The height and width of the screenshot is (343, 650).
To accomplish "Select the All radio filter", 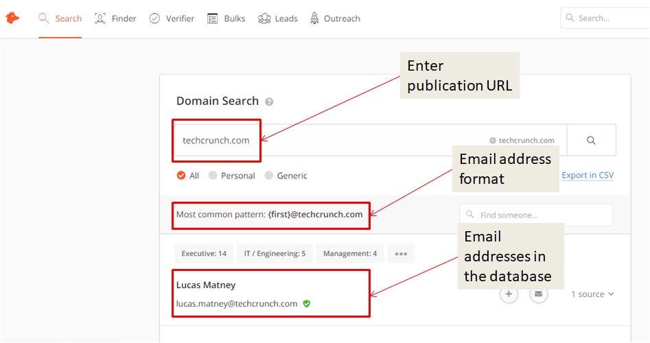I will [181, 176].
